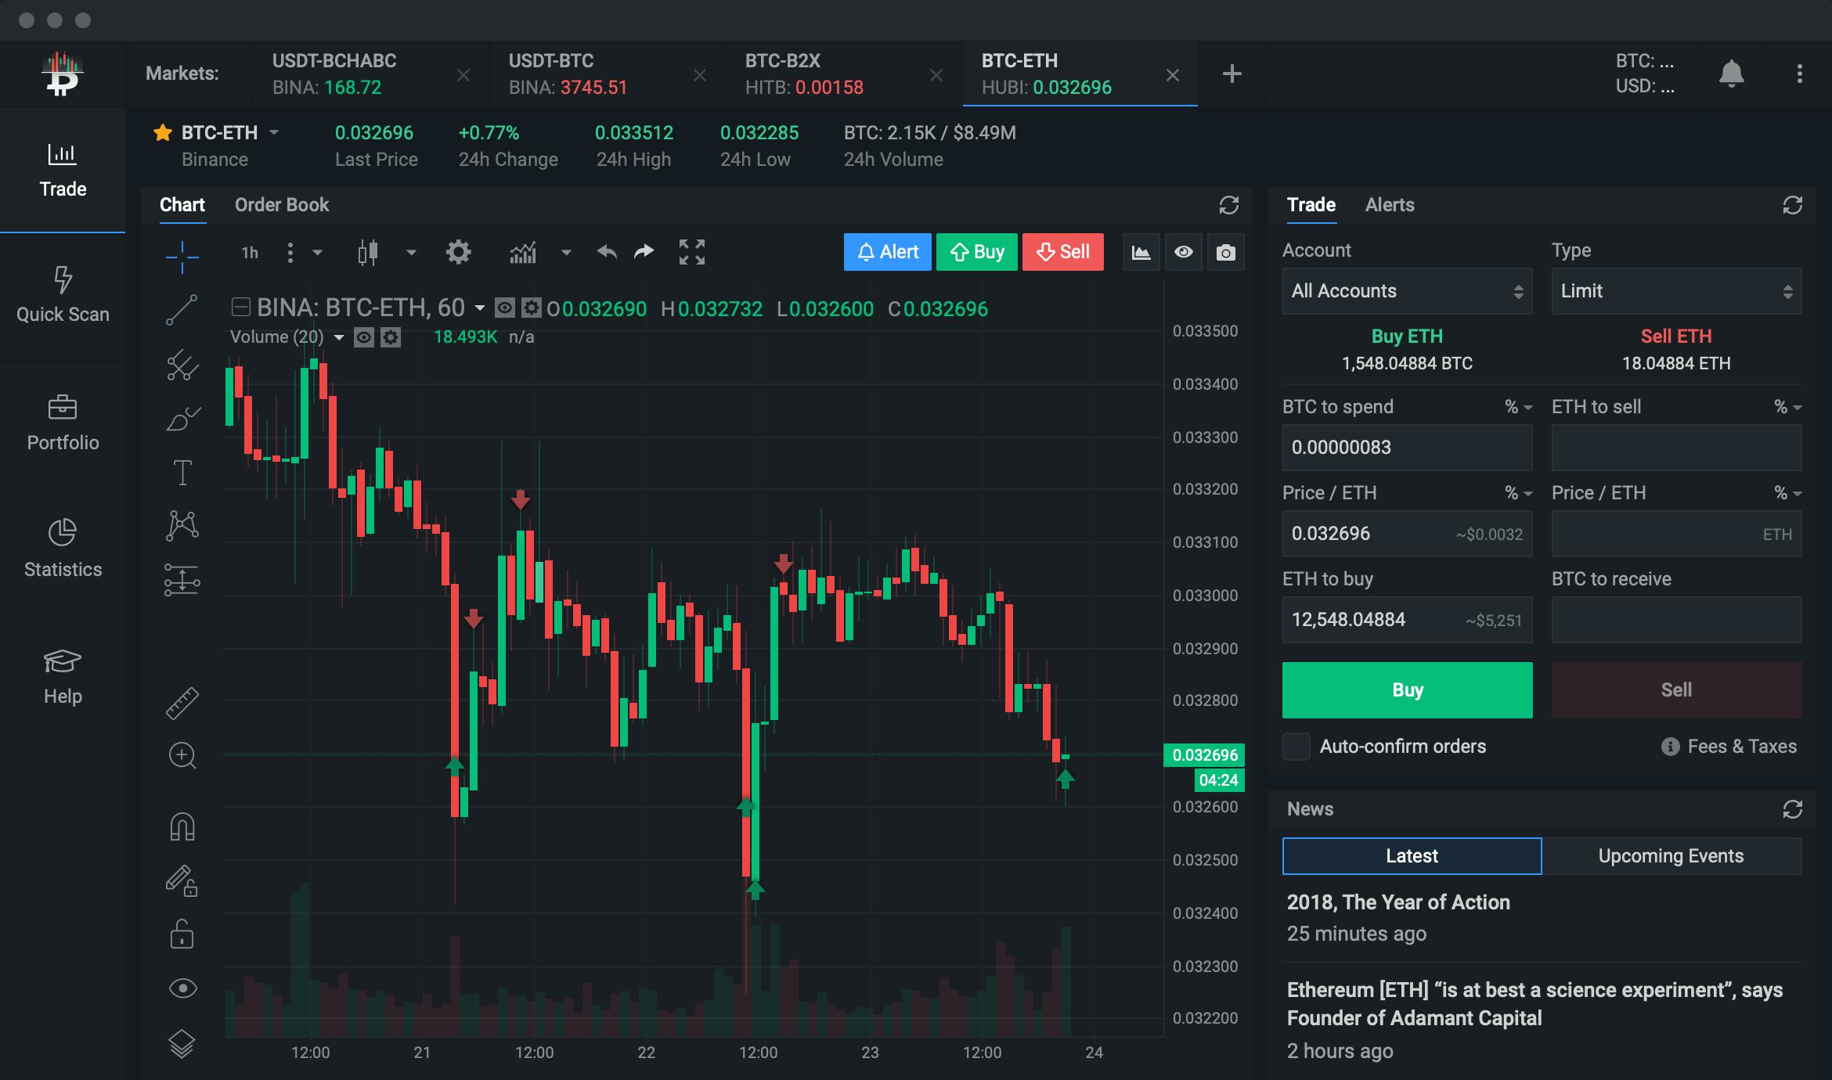Click the large green Buy button
Viewport: 1832px width, 1080px height.
coord(1407,690)
